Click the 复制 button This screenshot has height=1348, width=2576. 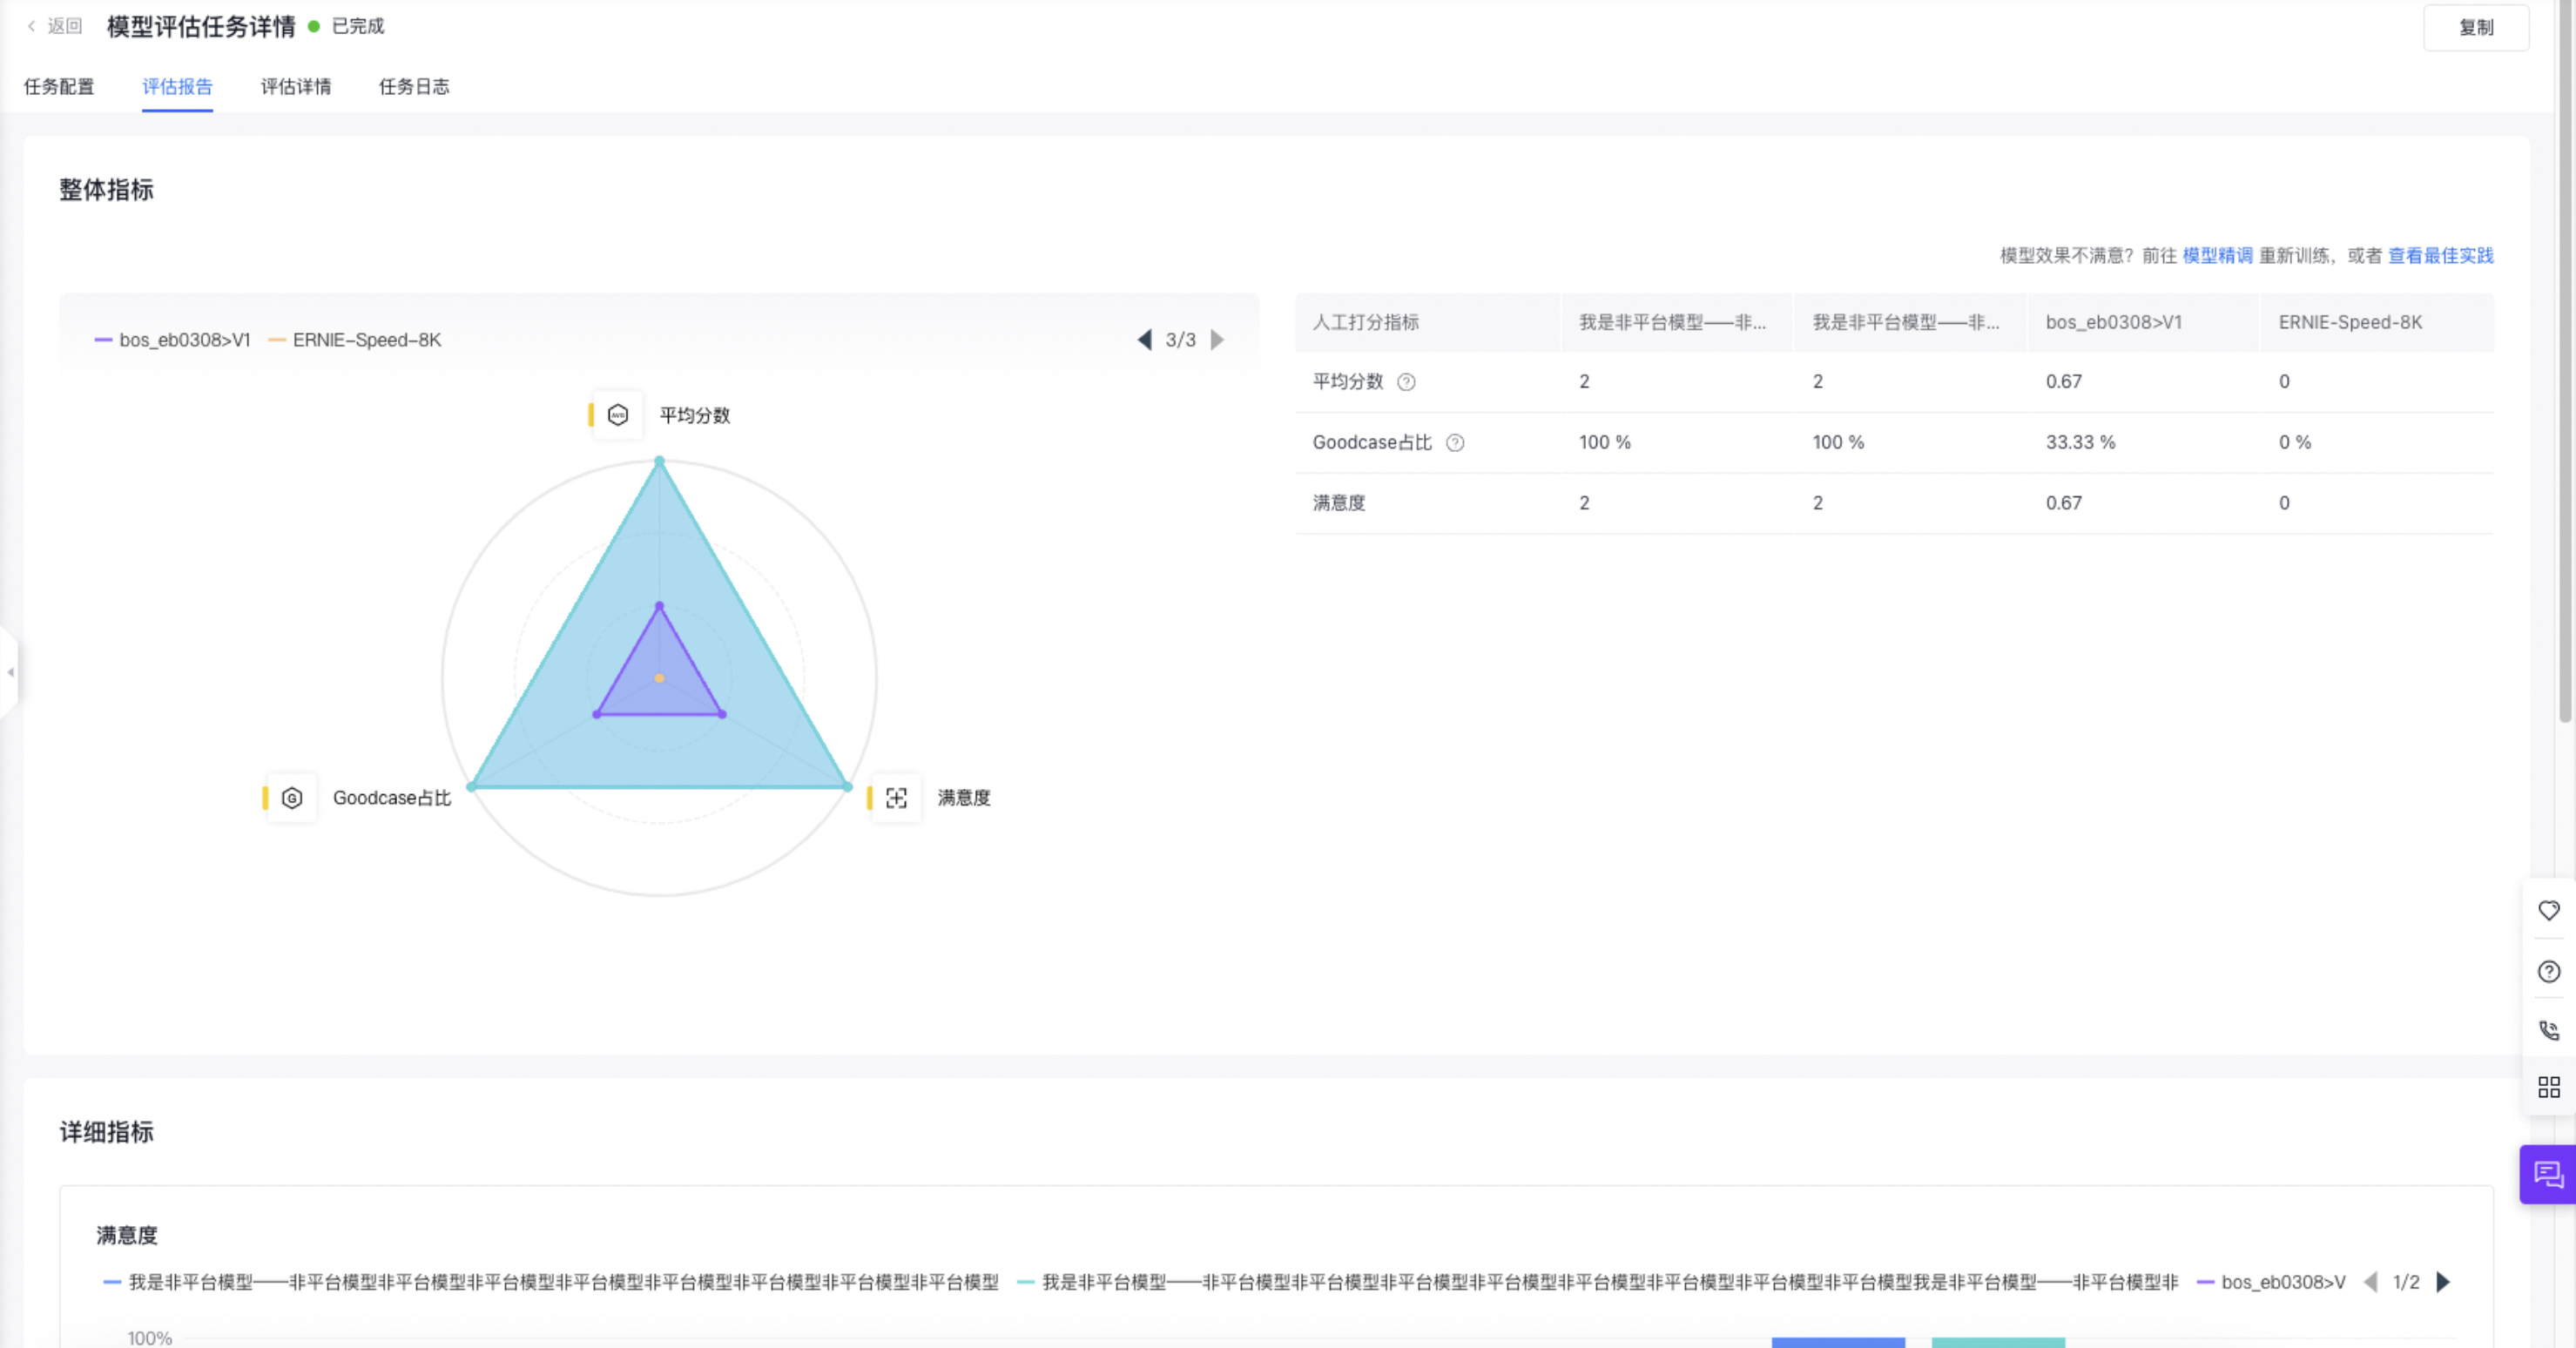pos(2475,27)
